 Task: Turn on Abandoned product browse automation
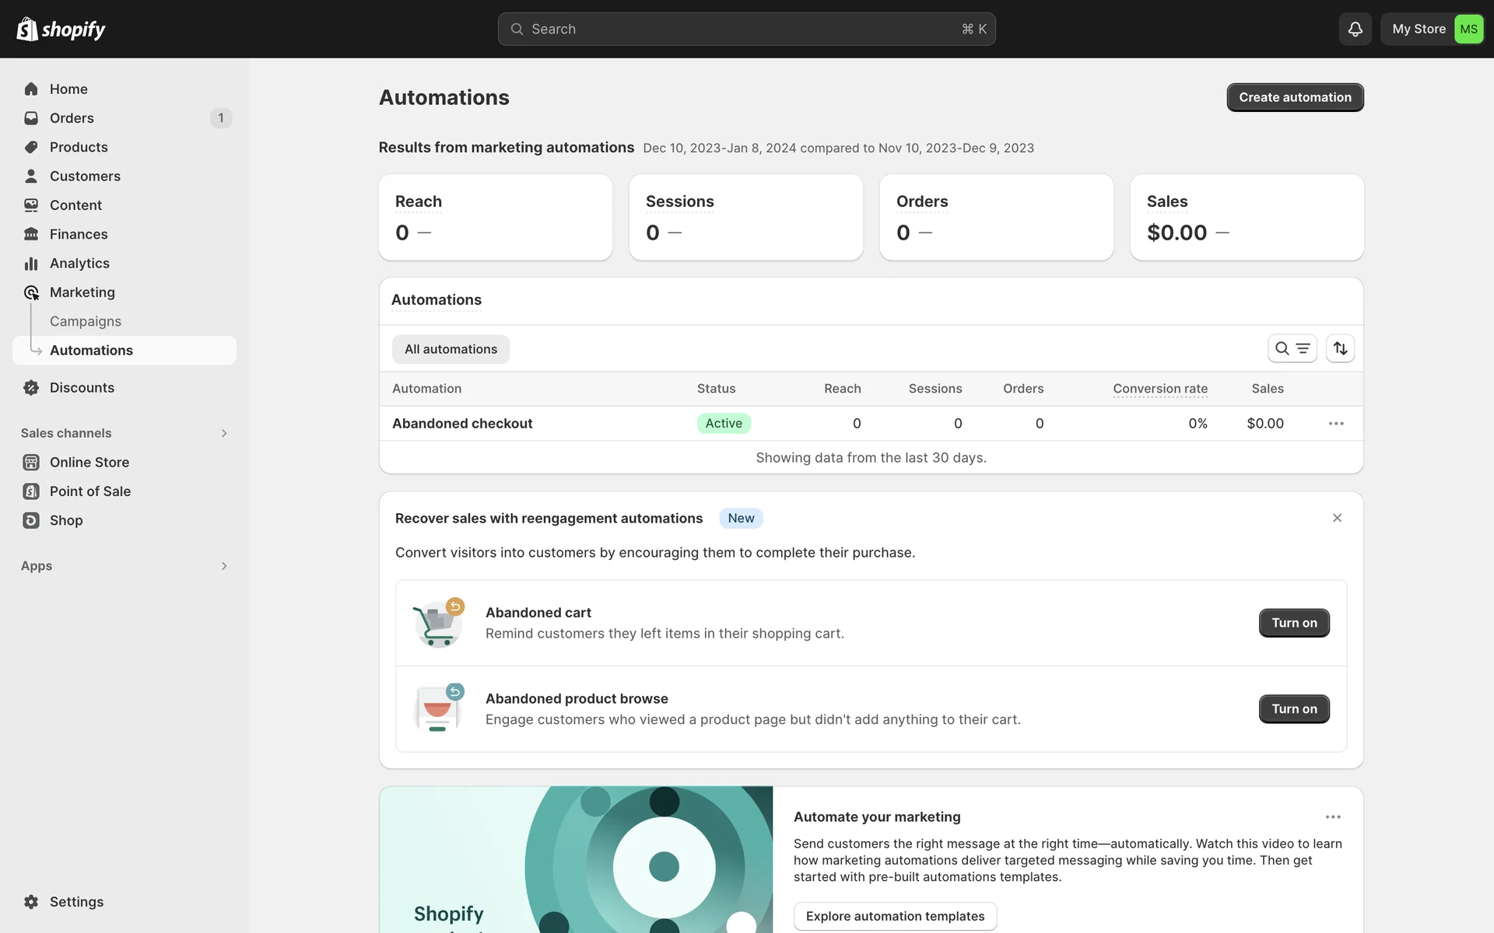coord(1293,709)
